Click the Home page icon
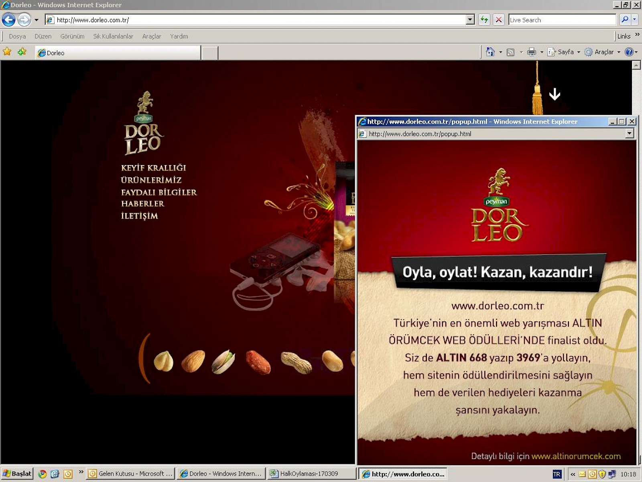Viewport: 642px width, 482px height. (x=490, y=52)
